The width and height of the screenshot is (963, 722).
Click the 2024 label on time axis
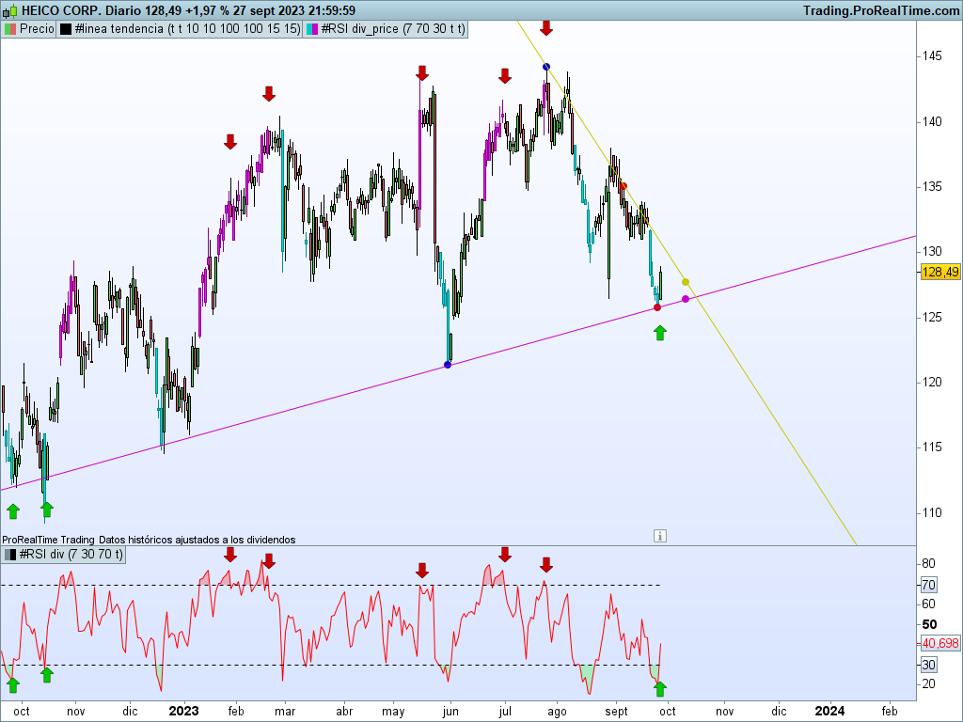[x=829, y=711]
